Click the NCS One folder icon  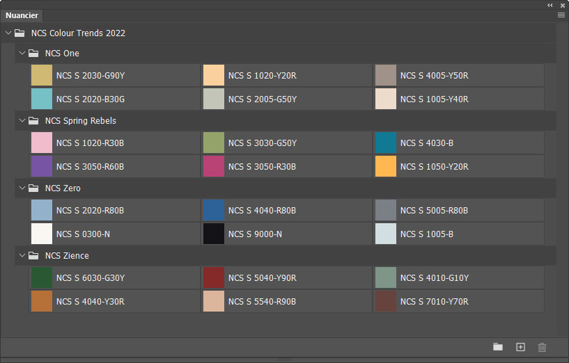[x=33, y=54]
